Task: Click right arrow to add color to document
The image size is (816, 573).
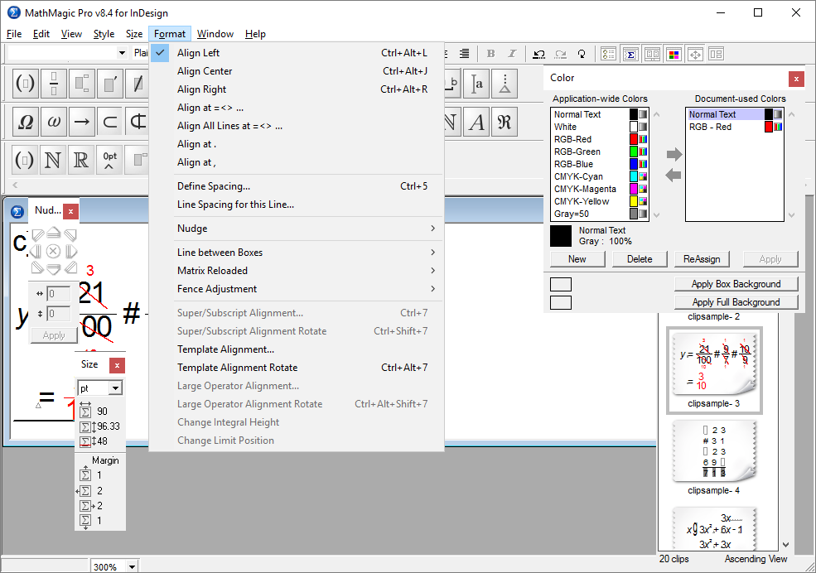Action: tap(674, 154)
